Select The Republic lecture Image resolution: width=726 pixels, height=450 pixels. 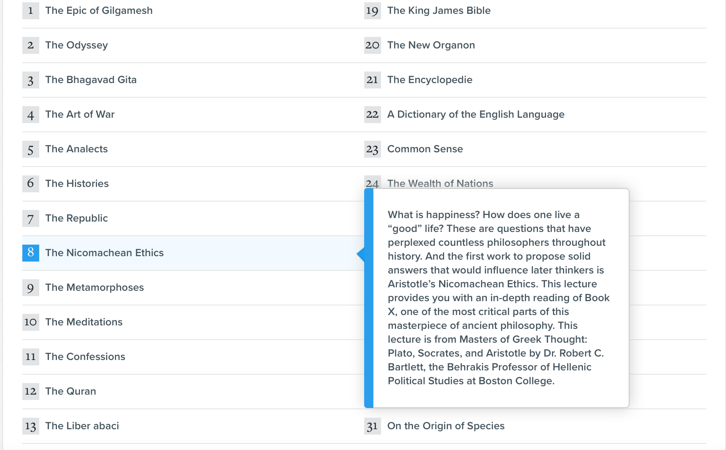pyautogui.click(x=77, y=218)
